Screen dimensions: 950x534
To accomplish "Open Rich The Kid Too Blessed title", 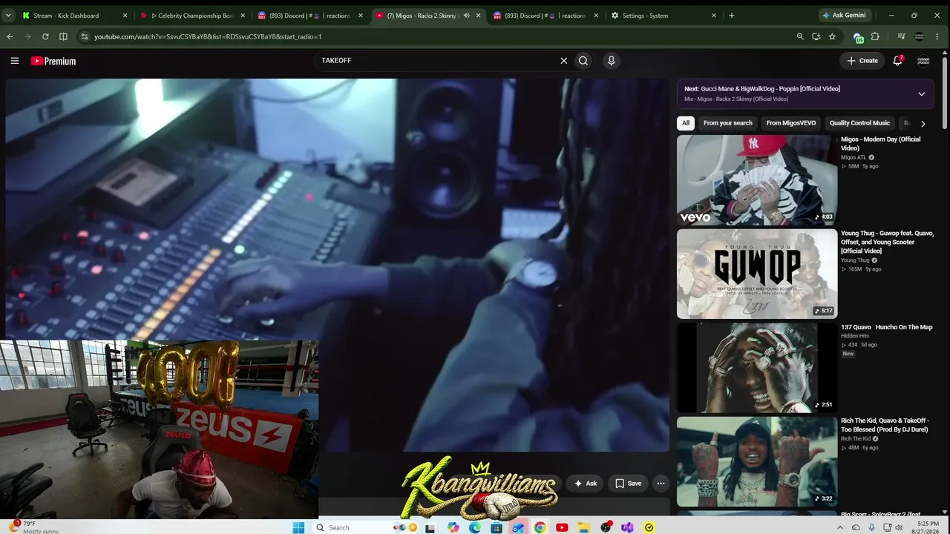I will [x=885, y=425].
